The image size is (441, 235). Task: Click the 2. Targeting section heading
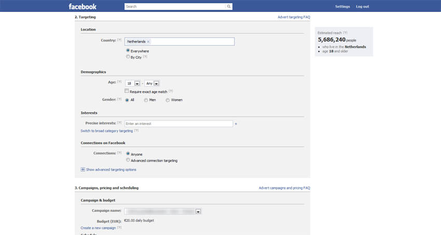(85, 17)
